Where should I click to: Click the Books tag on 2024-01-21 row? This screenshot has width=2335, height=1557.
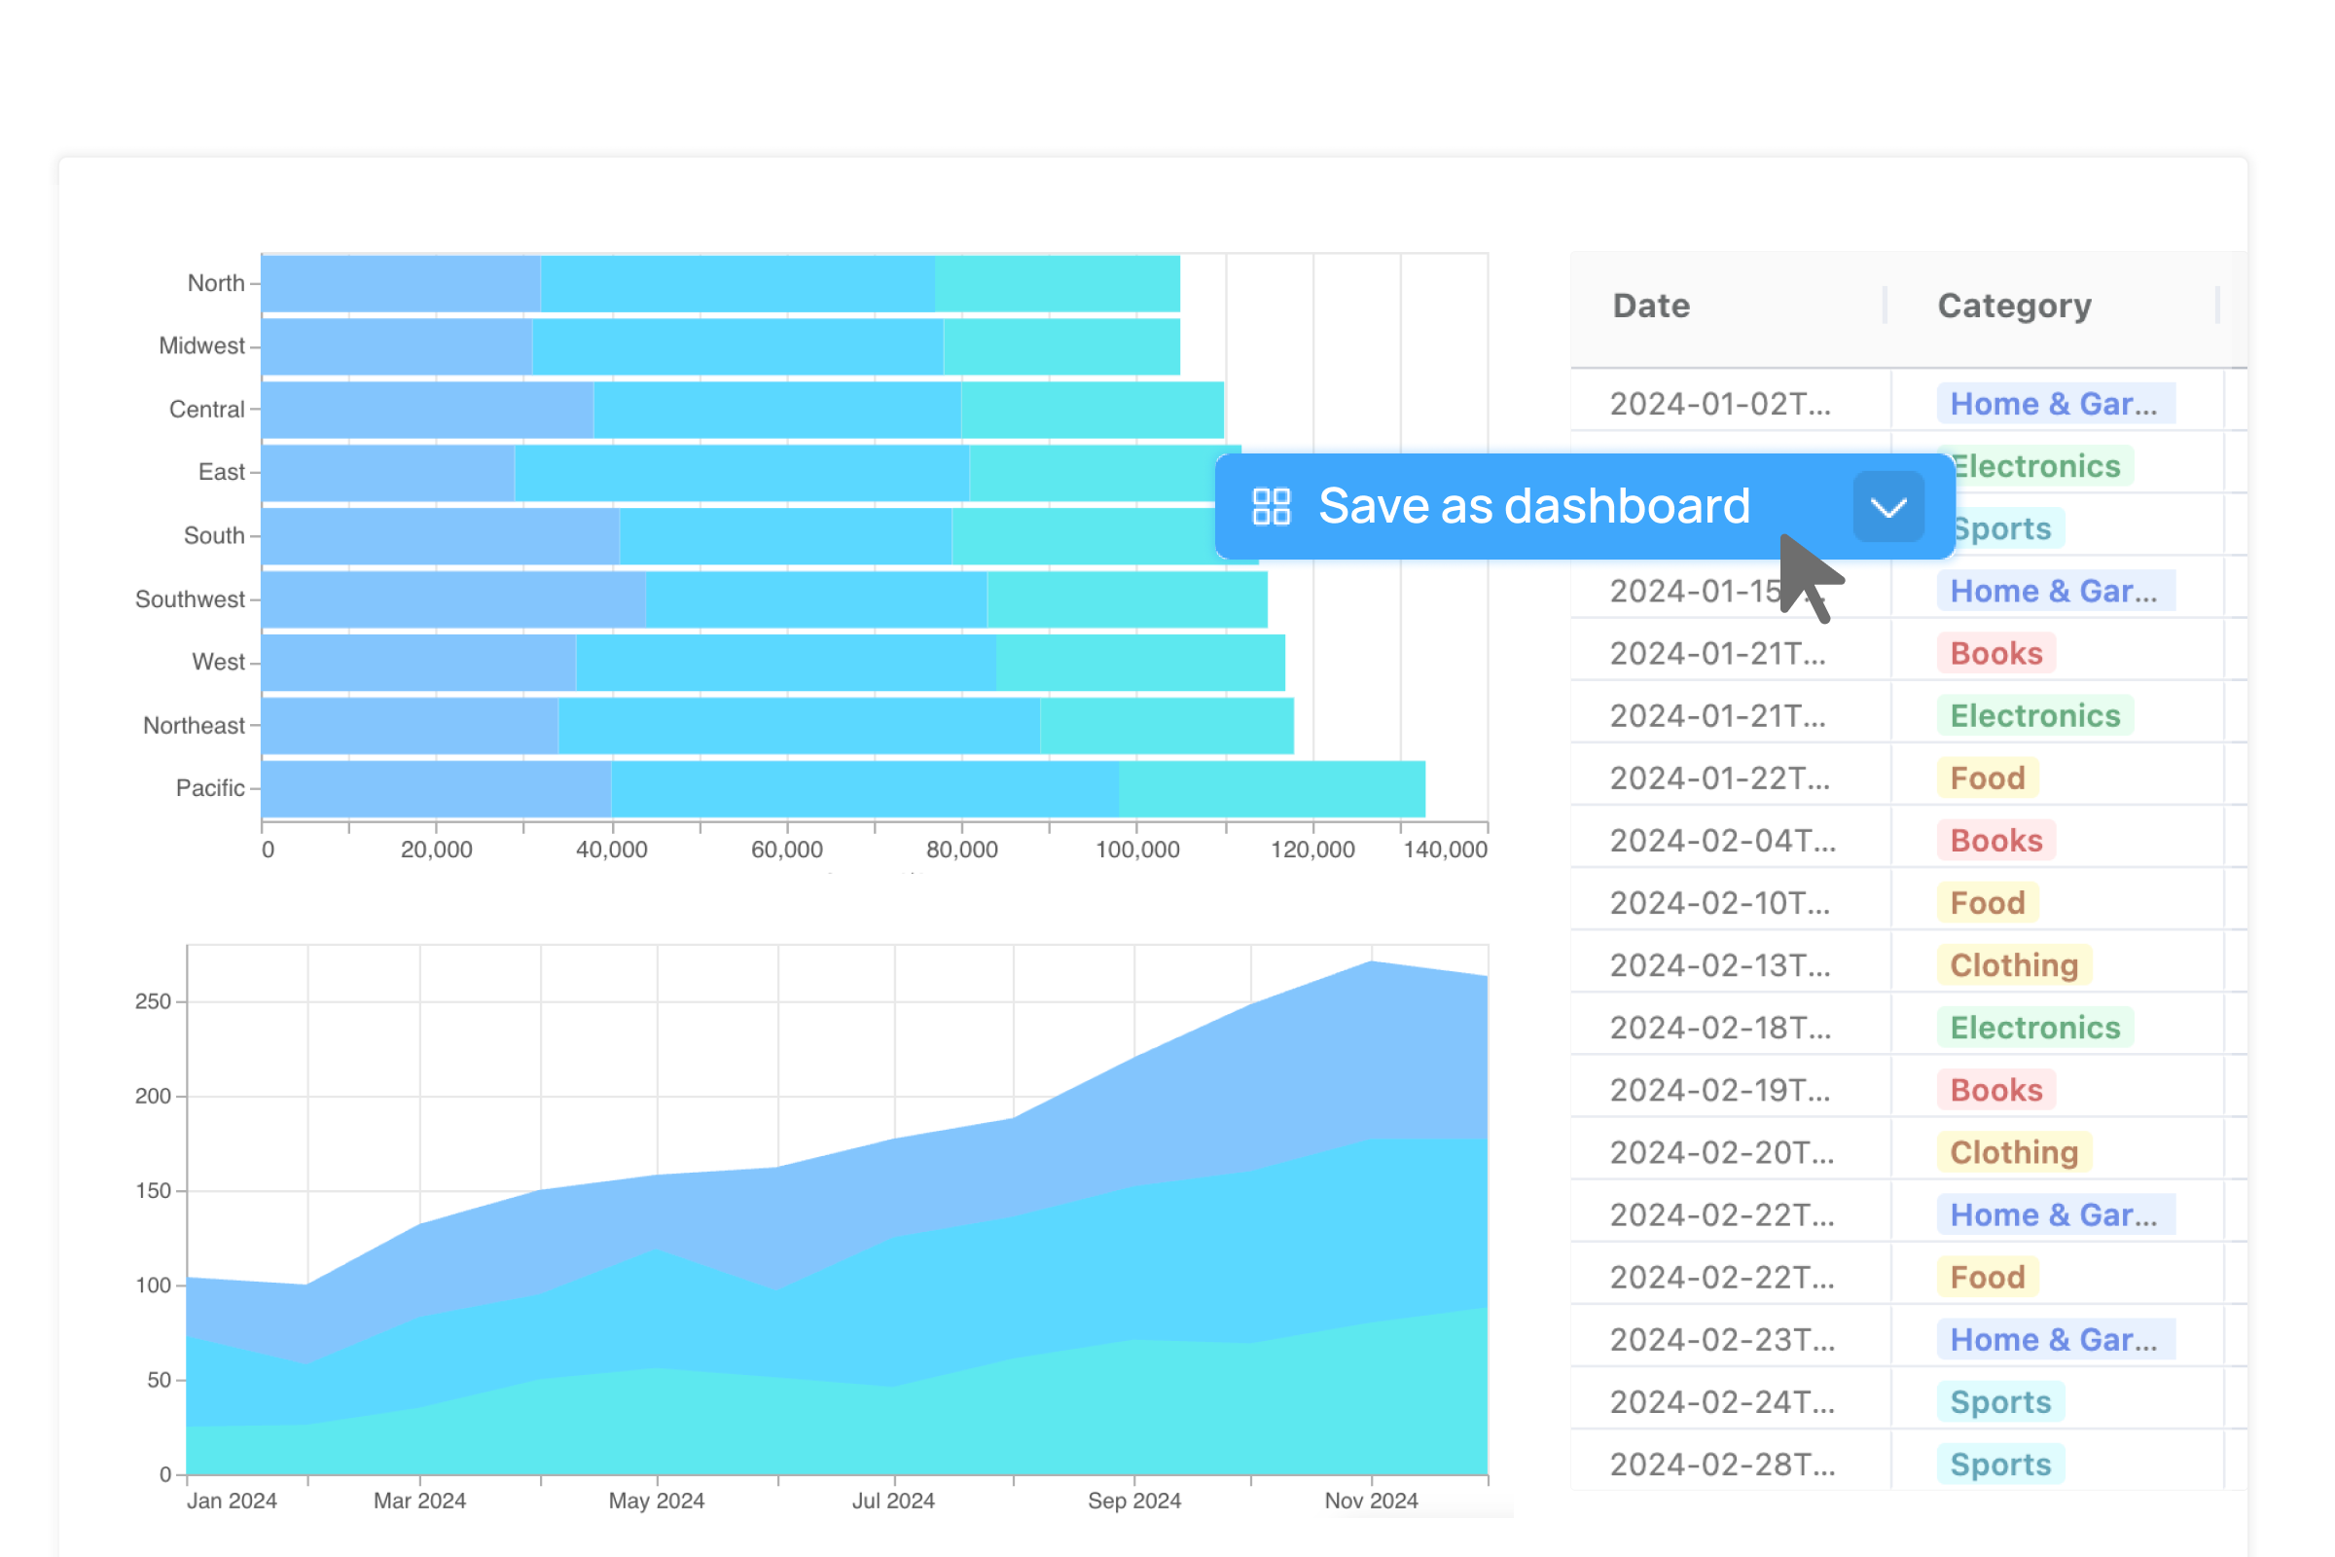[x=1995, y=653]
